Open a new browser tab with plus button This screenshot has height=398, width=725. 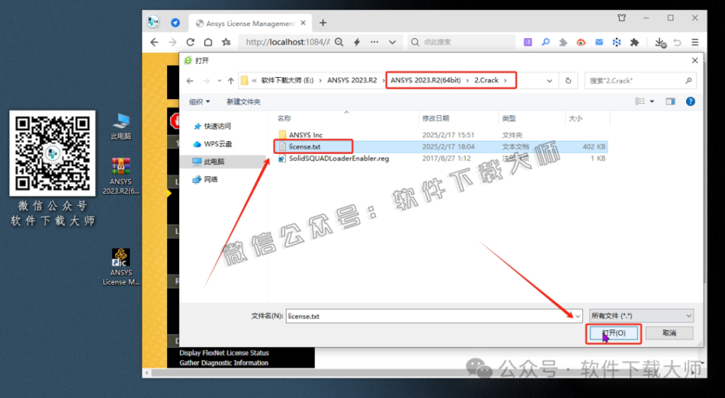click(x=323, y=23)
